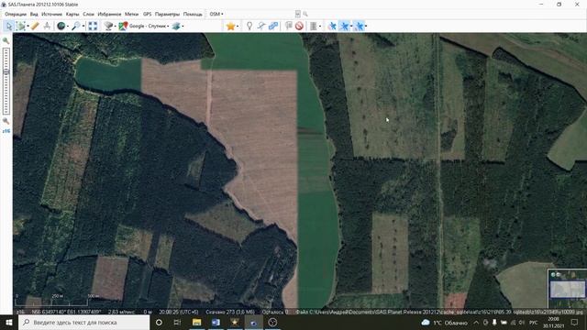Open the placemark manager icon
587x330 pixels.
tap(288, 26)
